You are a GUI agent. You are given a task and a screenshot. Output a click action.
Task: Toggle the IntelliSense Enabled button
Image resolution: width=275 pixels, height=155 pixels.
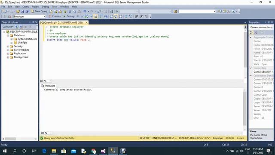pyautogui.click(x=95, y=16)
